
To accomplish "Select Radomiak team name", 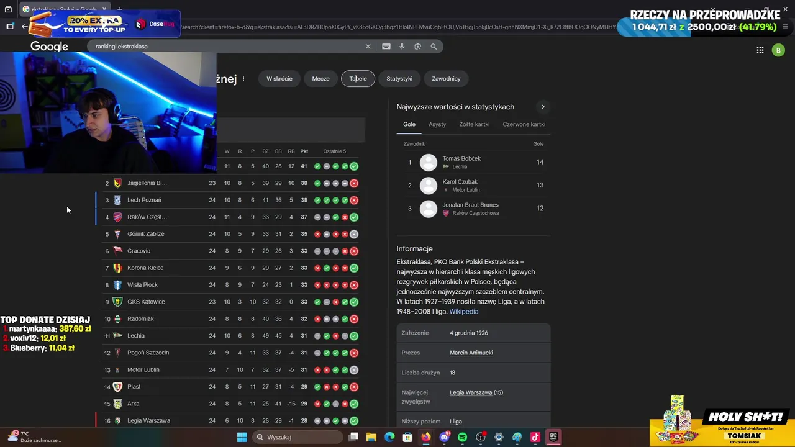I will (140, 318).
